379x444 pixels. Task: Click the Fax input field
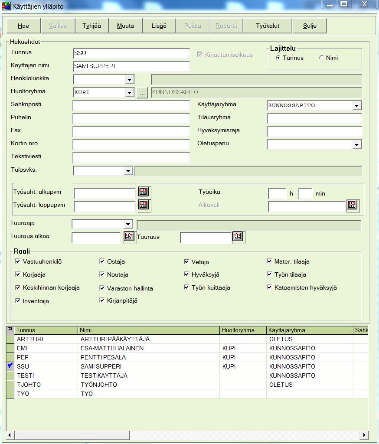(131, 131)
